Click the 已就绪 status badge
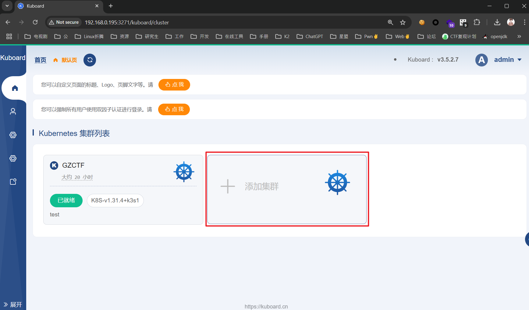 pyautogui.click(x=66, y=201)
